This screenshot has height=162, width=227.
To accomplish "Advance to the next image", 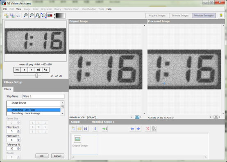I will [31, 70].
